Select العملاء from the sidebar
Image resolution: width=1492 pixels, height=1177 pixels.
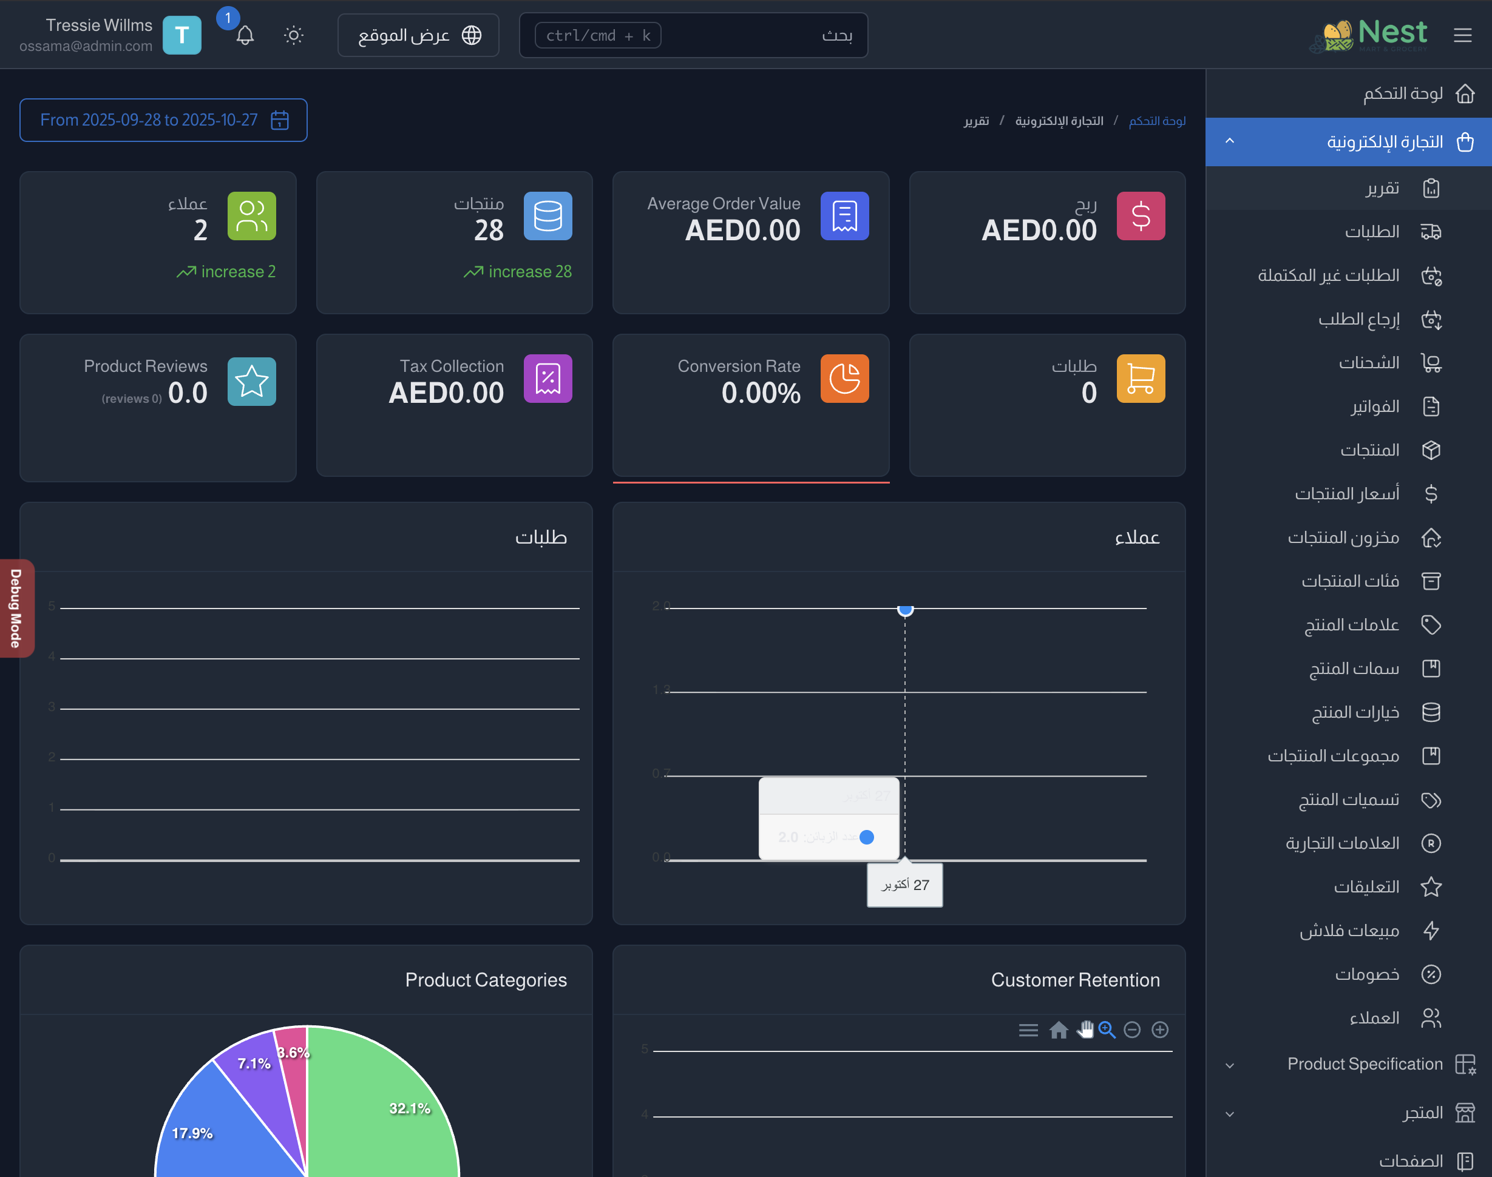[x=1375, y=1018]
